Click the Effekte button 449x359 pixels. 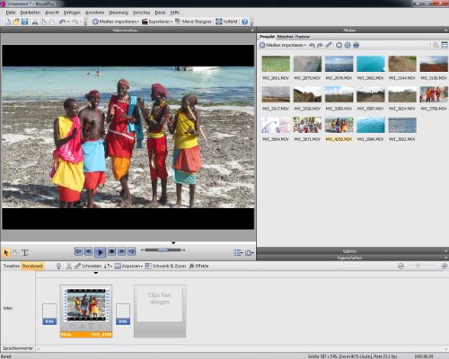click(198, 266)
